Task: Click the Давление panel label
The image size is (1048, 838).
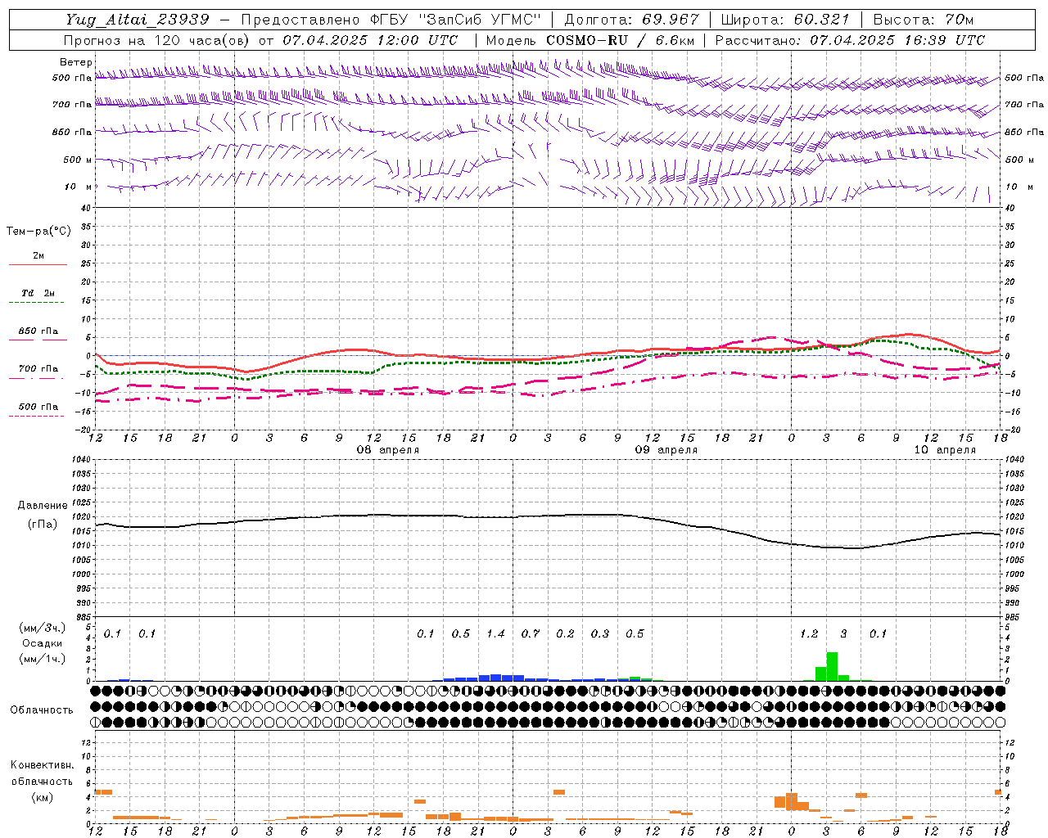Action: point(43,505)
